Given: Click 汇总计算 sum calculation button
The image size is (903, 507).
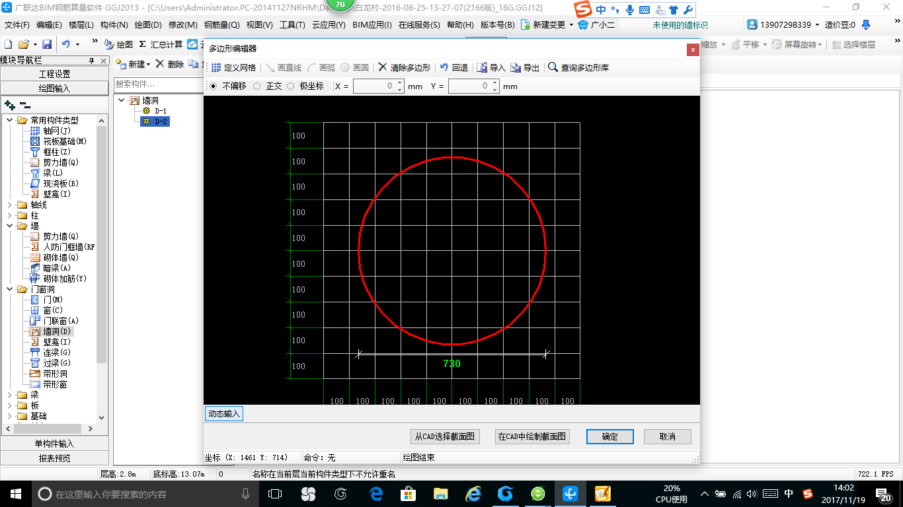Looking at the screenshot, I should tap(161, 44).
